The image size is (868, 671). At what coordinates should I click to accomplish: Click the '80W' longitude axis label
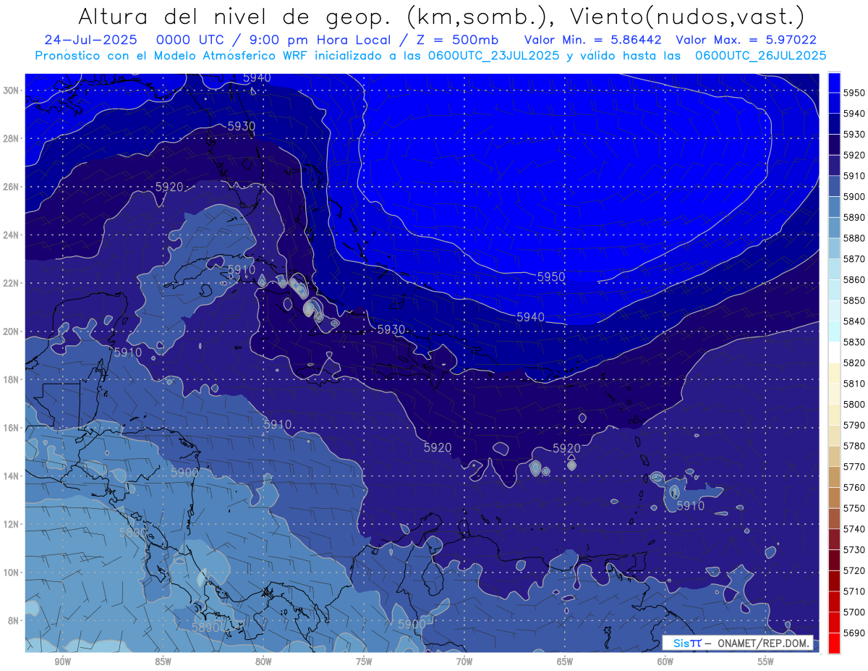coord(263,662)
